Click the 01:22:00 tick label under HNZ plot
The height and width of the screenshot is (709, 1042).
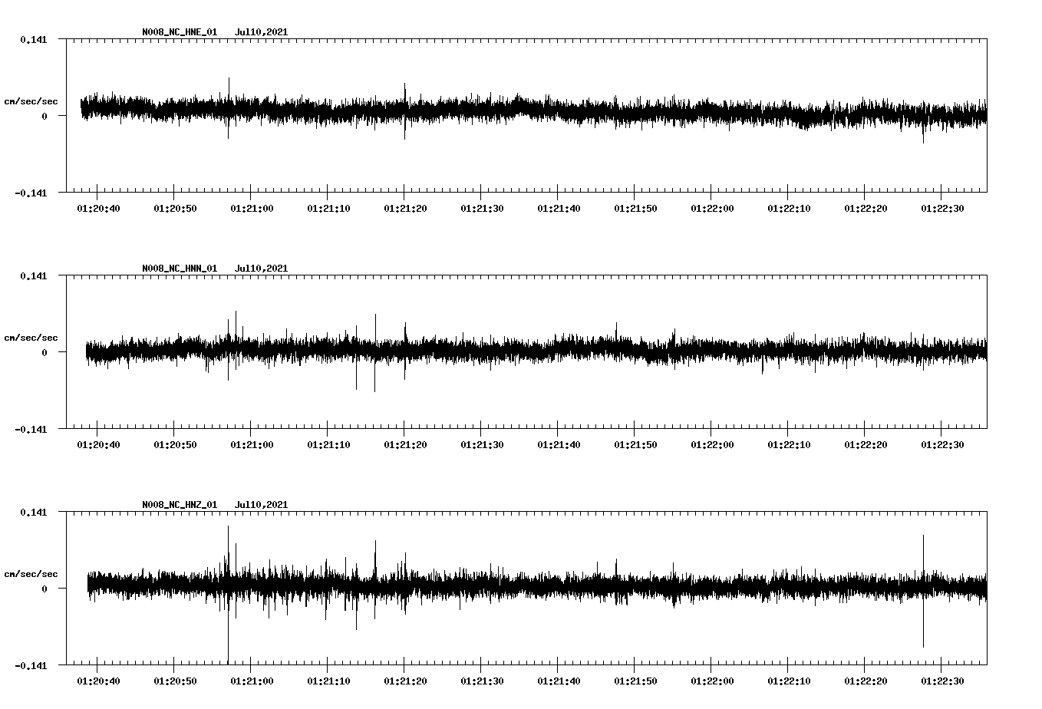pos(711,681)
